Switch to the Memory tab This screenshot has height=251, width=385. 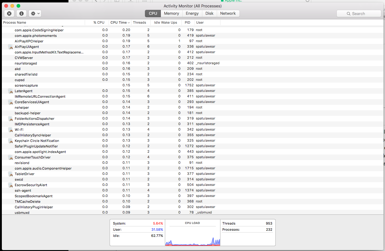(171, 14)
